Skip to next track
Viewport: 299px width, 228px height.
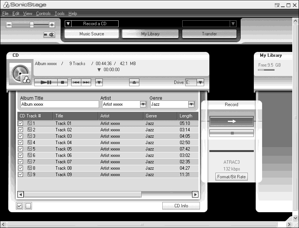tap(86, 82)
